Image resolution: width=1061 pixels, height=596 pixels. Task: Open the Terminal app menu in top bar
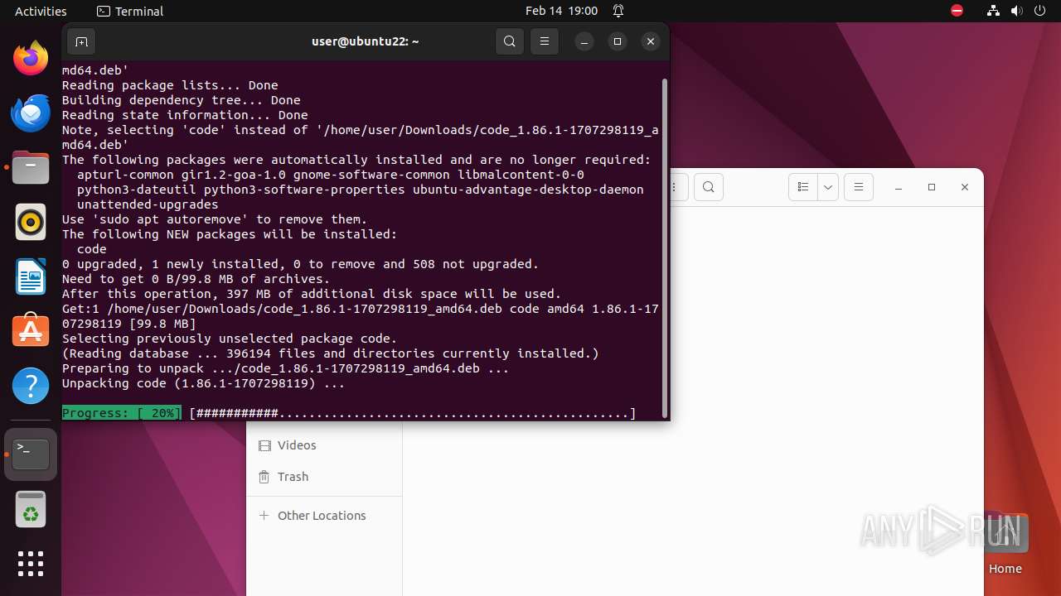pyautogui.click(x=130, y=11)
